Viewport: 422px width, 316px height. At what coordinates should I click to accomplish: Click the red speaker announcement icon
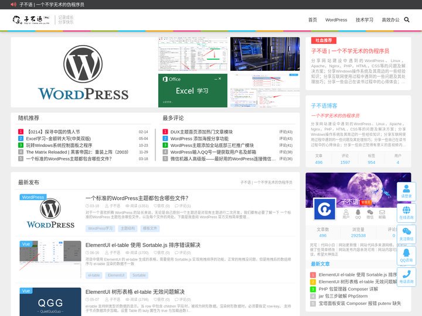(x=13, y=4)
